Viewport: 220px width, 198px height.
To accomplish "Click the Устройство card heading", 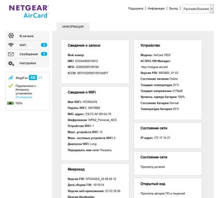I will [x=150, y=45].
